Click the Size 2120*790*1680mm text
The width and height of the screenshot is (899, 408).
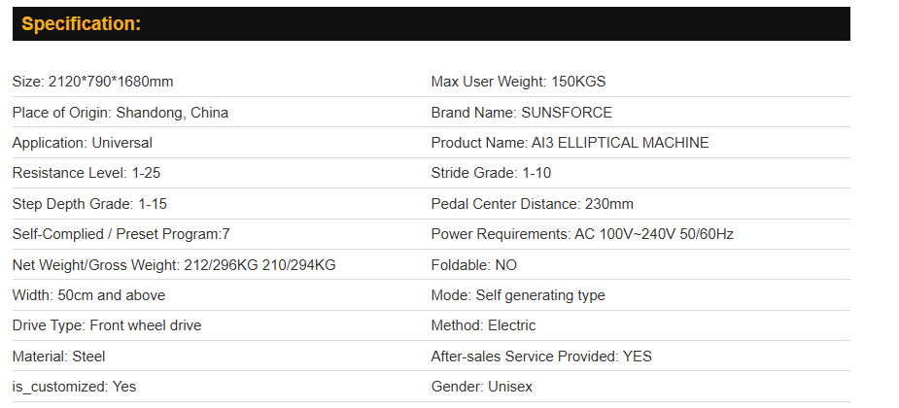(93, 82)
